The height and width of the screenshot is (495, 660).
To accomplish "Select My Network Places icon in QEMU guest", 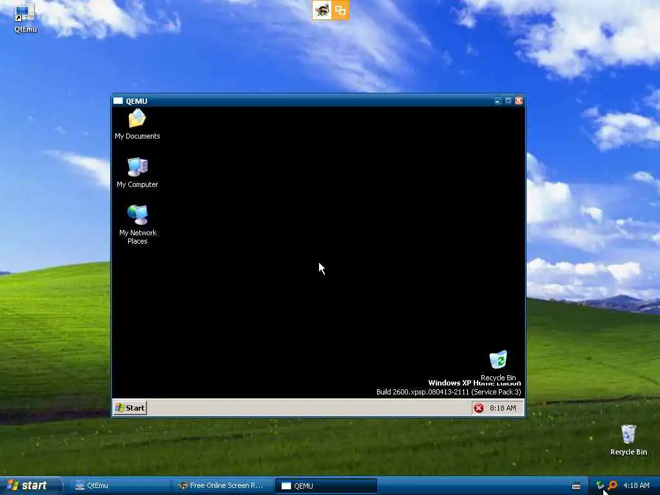I will click(137, 224).
